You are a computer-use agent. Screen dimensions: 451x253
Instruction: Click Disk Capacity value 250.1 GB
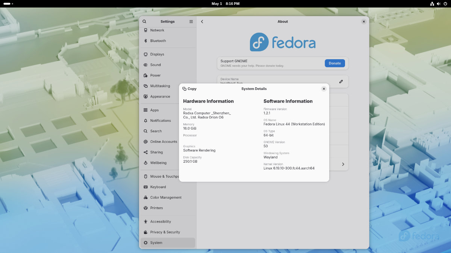click(190, 162)
